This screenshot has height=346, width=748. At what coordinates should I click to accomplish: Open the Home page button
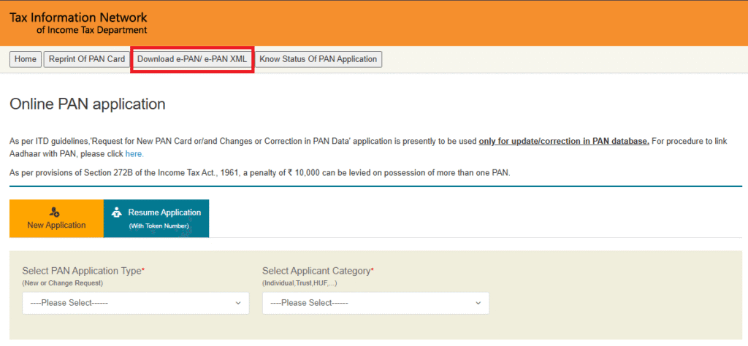pyautogui.click(x=26, y=59)
